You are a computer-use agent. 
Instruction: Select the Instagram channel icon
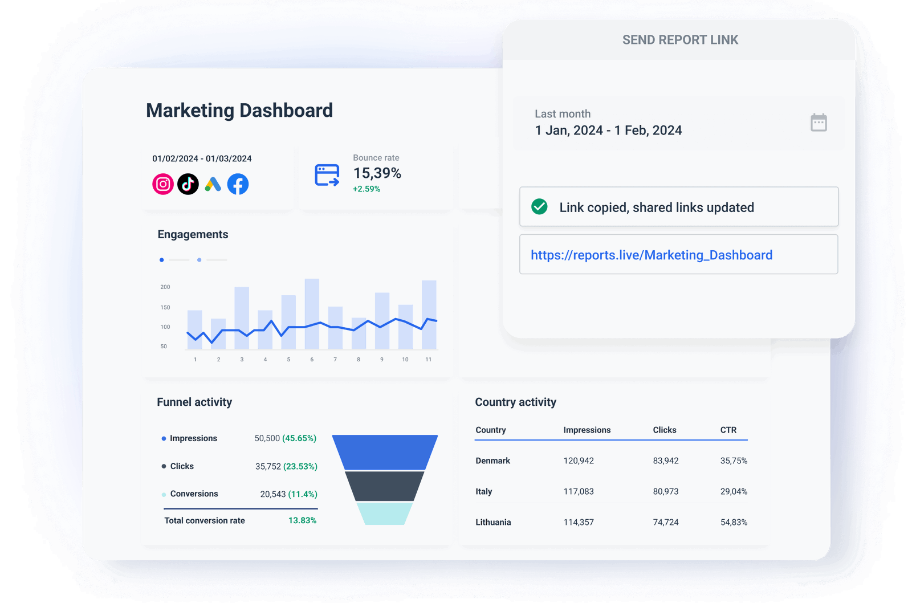[162, 184]
